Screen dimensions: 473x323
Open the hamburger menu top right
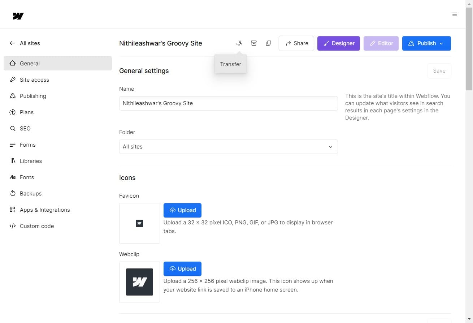(x=454, y=14)
